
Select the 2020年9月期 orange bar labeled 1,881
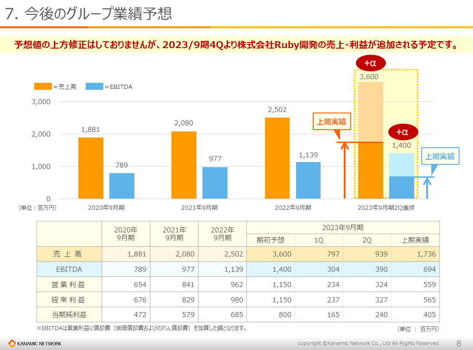tap(91, 168)
